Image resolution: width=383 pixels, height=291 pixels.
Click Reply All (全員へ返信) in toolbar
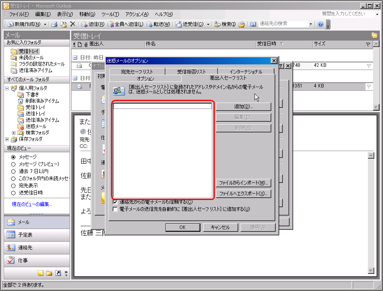coord(125,24)
